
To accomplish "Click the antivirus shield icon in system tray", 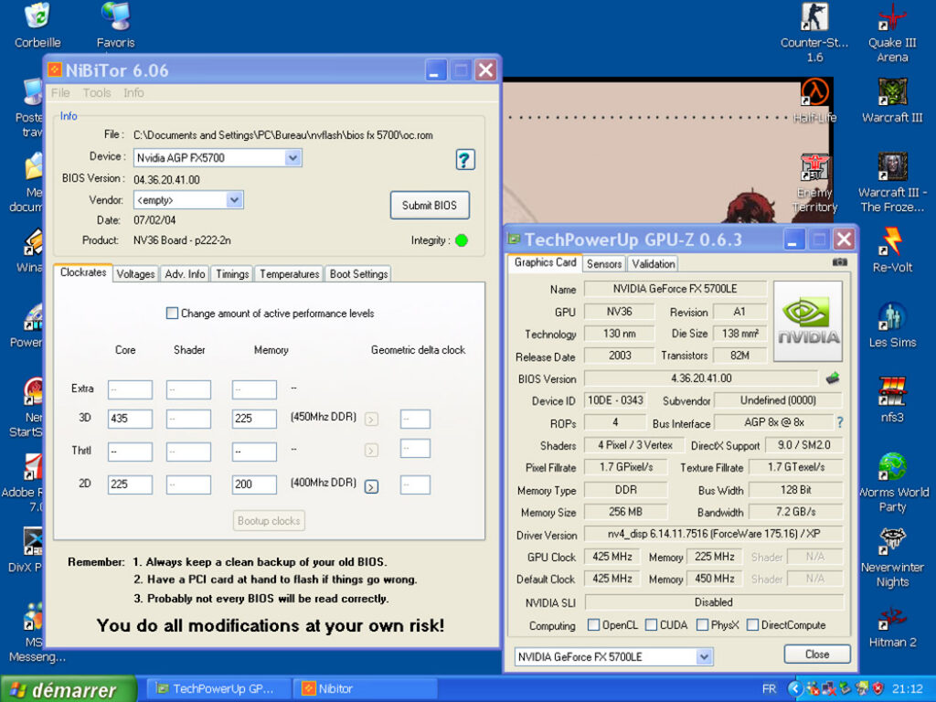I will tap(877, 688).
